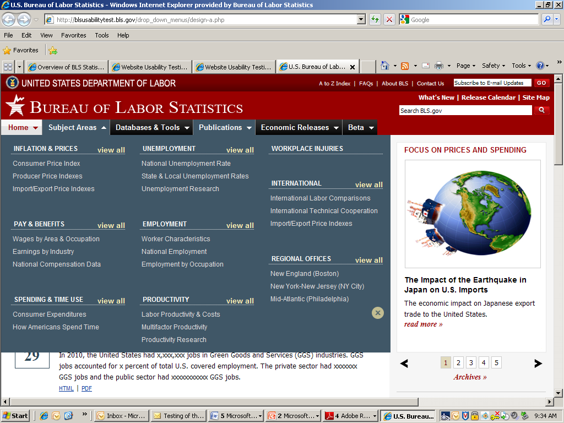Click the horizontal scrollbar right arrow
564x423 pixels.
click(549, 402)
